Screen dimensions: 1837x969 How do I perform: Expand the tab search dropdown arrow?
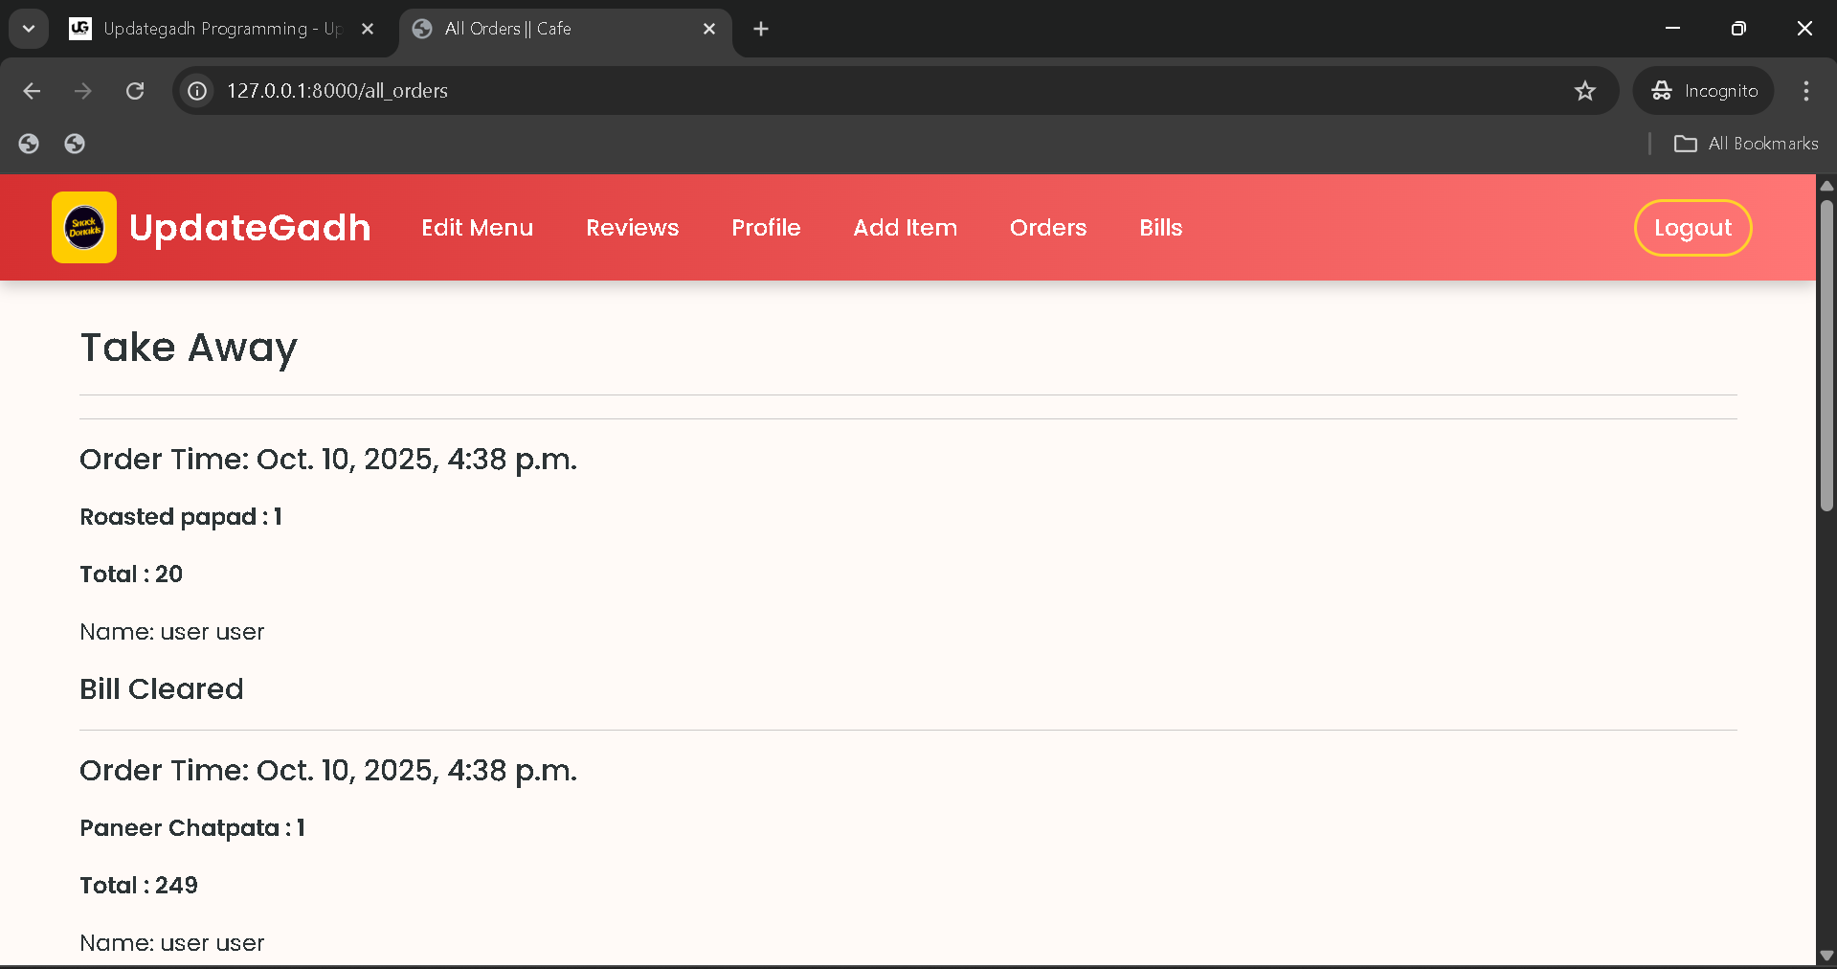pyautogui.click(x=29, y=29)
